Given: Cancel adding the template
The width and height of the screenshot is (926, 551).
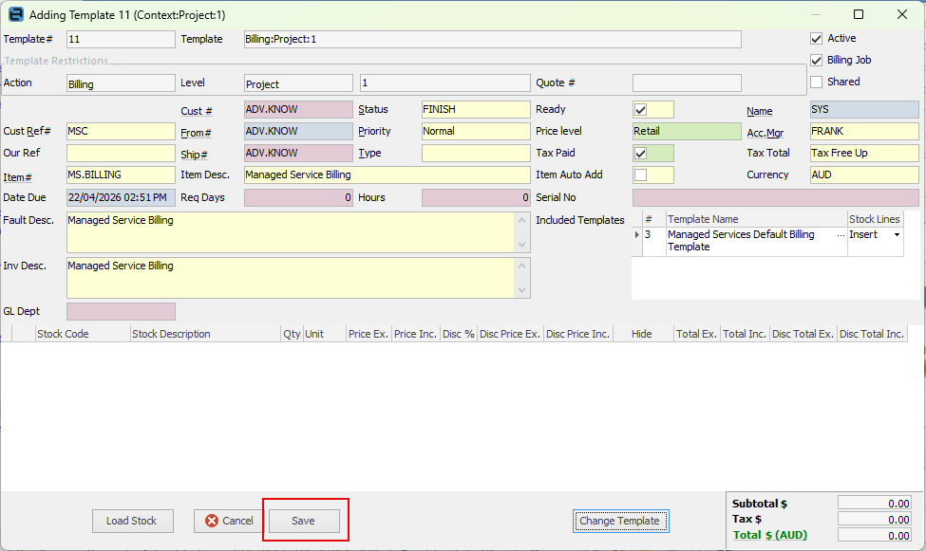Looking at the screenshot, I should [229, 521].
